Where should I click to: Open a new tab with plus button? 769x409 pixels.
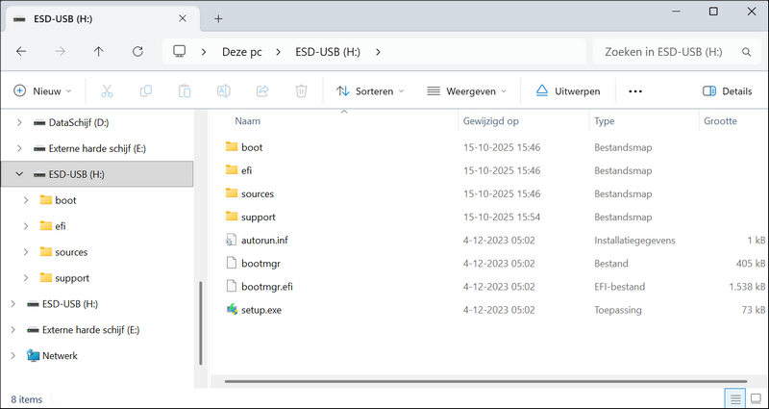218,18
